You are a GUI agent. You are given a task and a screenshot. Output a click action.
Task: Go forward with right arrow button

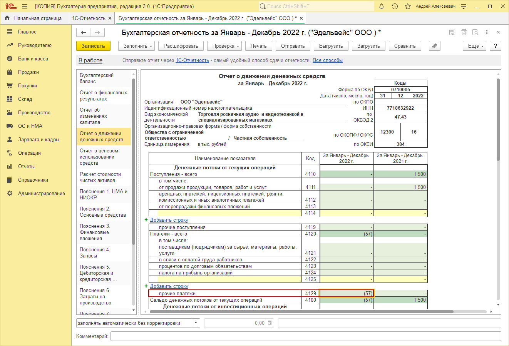click(x=97, y=33)
